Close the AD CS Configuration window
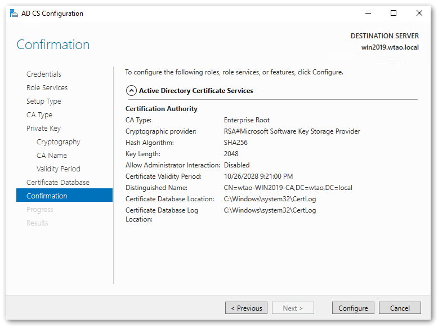This screenshot has width=438, height=327. tap(419, 13)
